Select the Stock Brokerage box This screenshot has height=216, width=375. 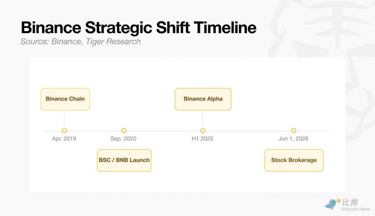point(294,160)
